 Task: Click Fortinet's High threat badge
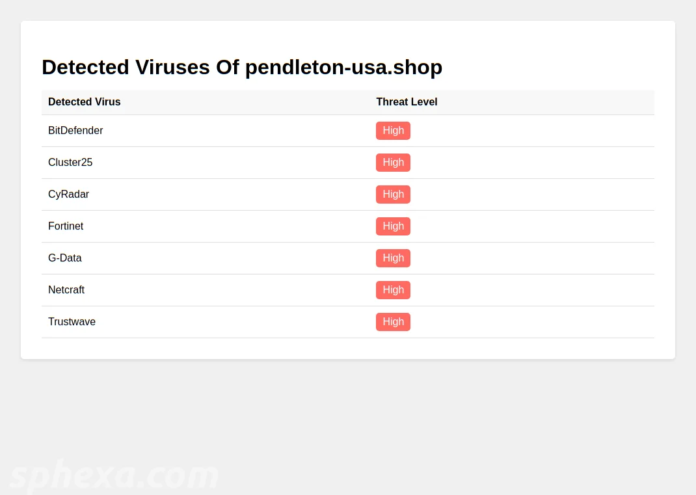393,226
